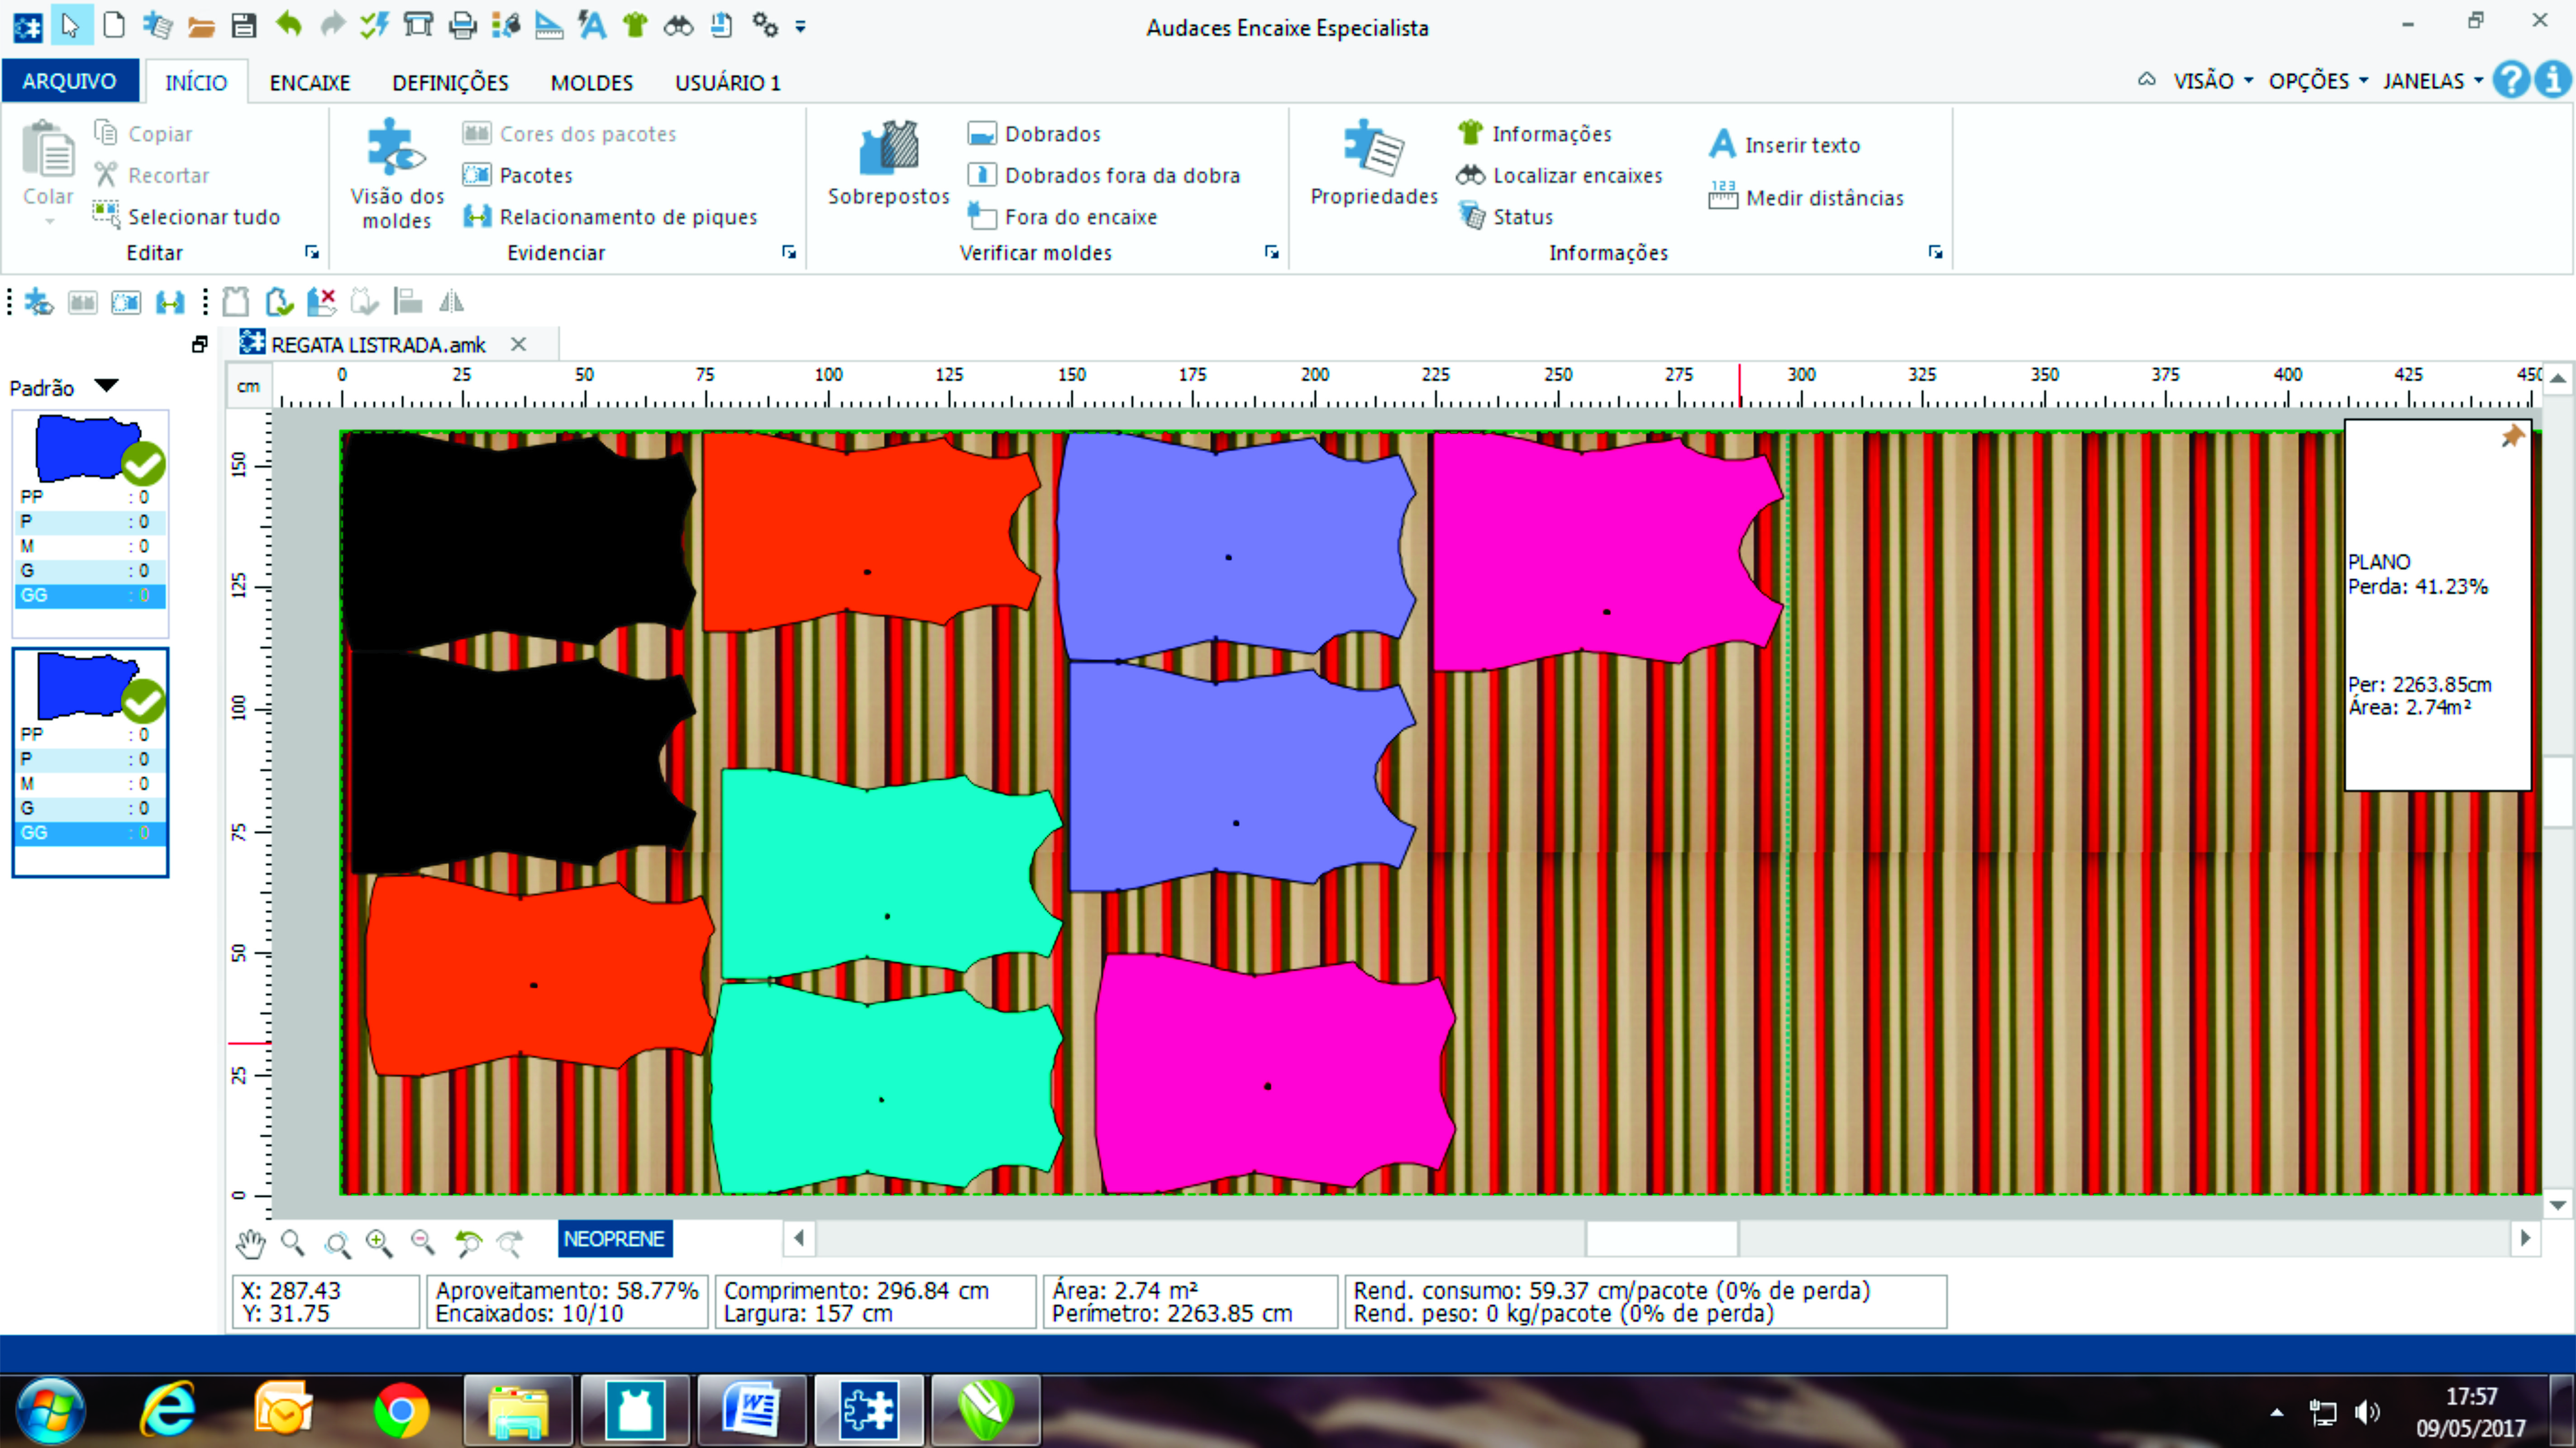The width and height of the screenshot is (2576, 1448).
Task: Pin the PLANO info panel
Action: click(x=2512, y=436)
